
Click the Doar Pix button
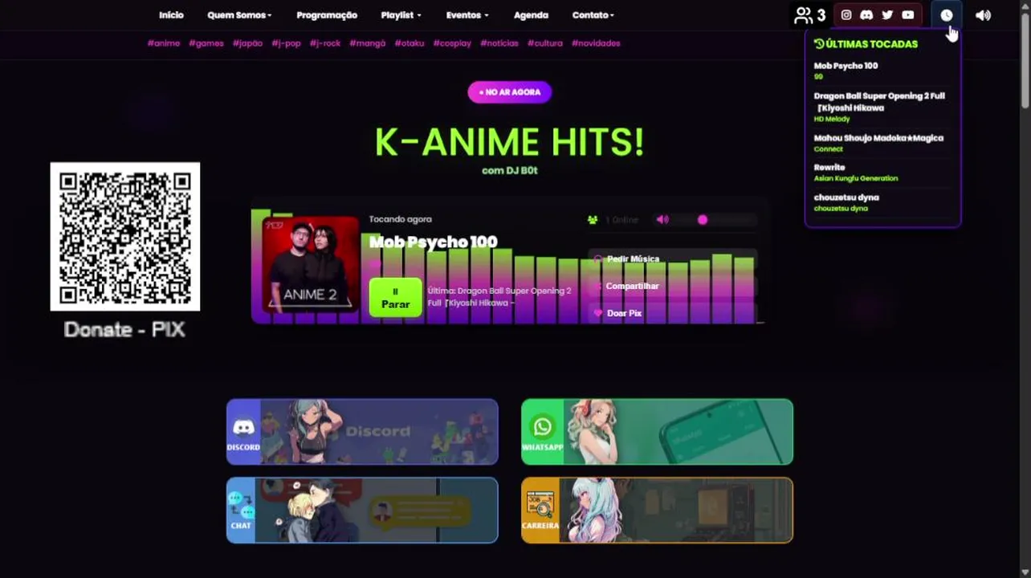click(x=671, y=313)
